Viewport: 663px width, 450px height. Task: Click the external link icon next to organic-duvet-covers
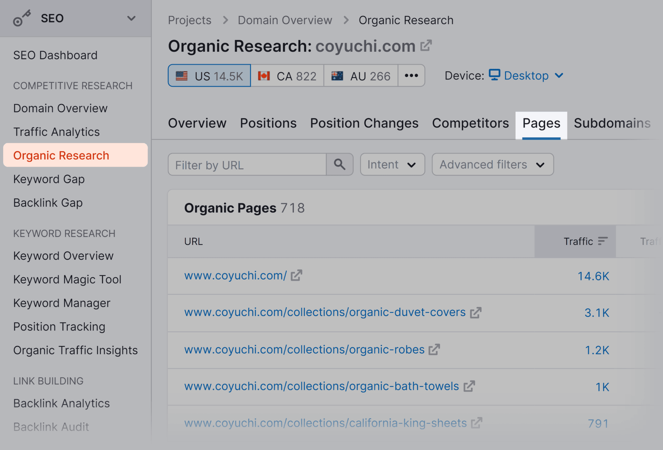pos(476,312)
